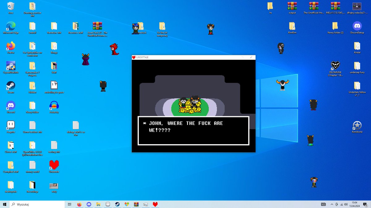Select the Firefox desktop shortcut
The image size is (371, 208).
coord(11,48)
